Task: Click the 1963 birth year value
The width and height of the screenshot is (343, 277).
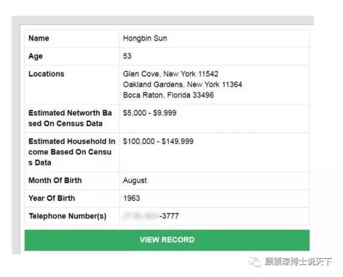Action: point(131,198)
